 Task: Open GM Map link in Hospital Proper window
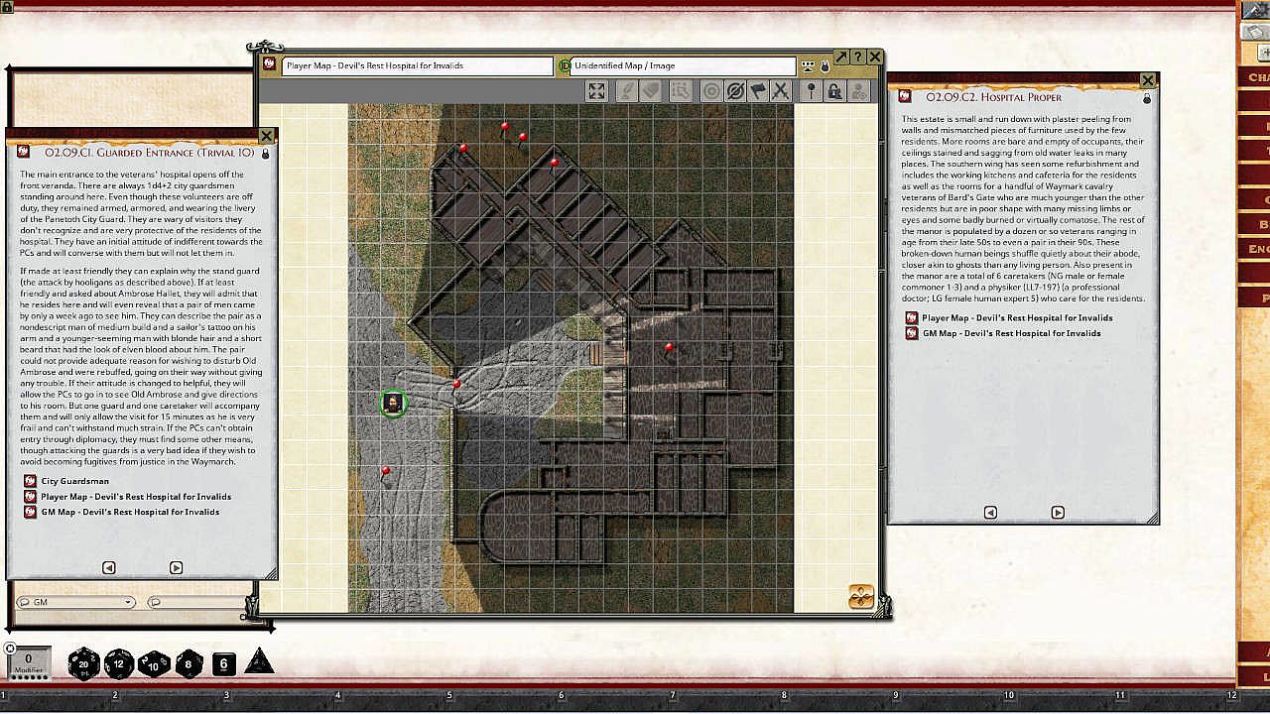pyautogui.click(x=1012, y=333)
